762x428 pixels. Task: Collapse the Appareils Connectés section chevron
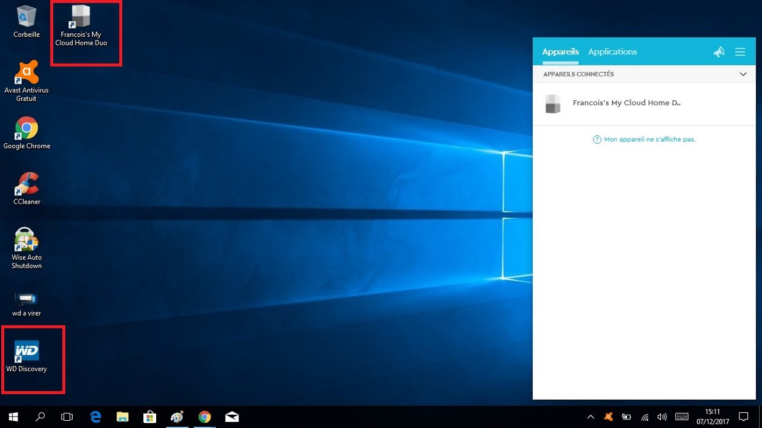743,74
